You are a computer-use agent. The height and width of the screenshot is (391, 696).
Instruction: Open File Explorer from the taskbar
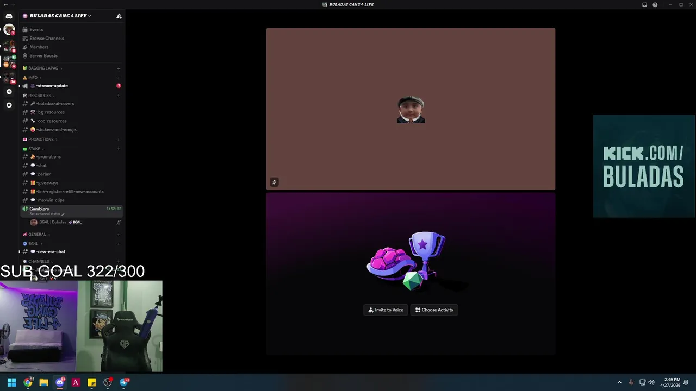click(43, 382)
